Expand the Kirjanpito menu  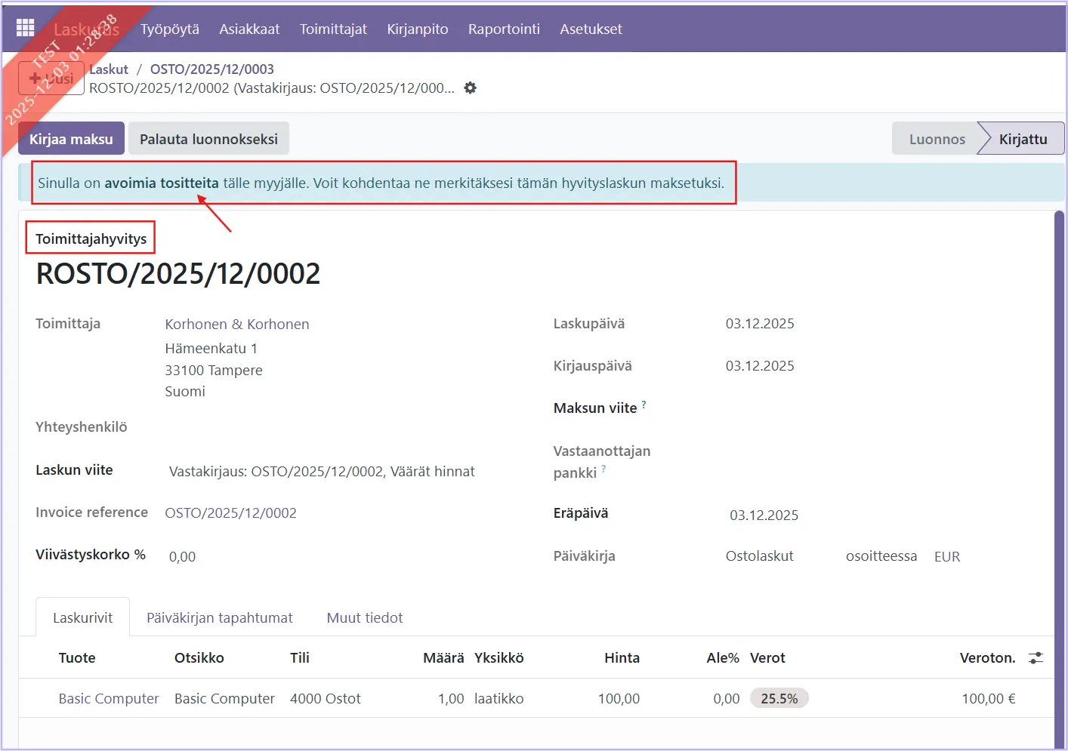pyautogui.click(x=417, y=29)
